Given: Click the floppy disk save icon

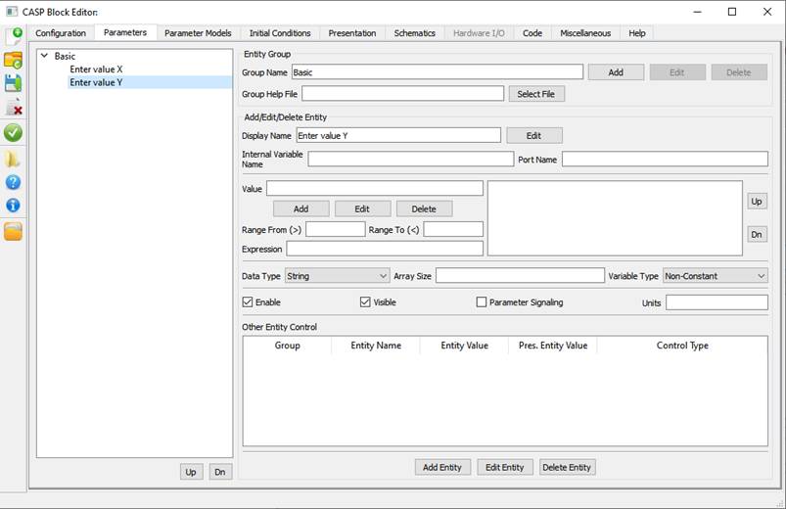Looking at the screenshot, I should tap(14, 84).
